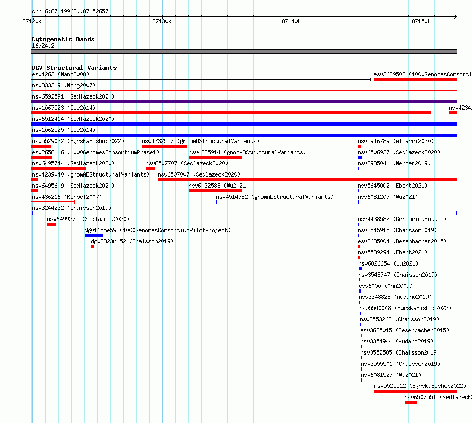This screenshot has width=472, height=423.
Task: Click nsv4232557 gnomAD variant label
Action: [x=200, y=141]
